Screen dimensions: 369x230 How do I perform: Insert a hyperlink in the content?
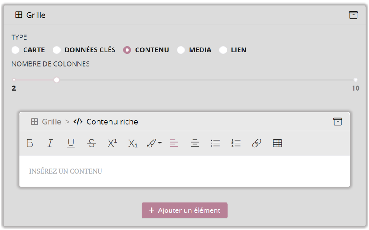tap(257, 143)
